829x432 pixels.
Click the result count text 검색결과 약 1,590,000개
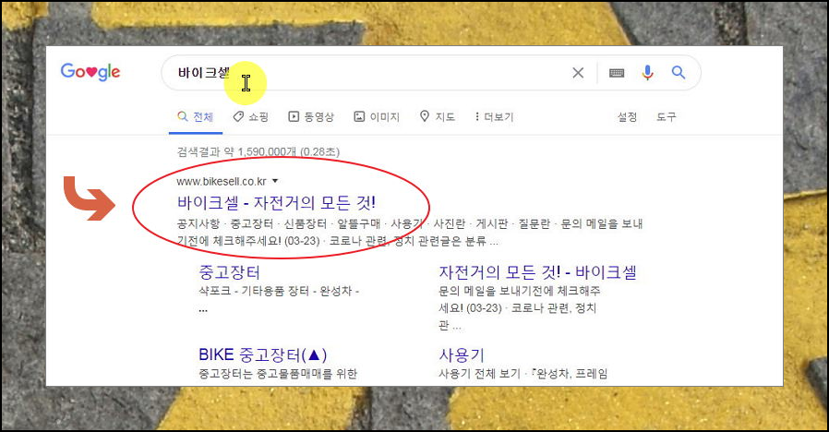[236, 152]
